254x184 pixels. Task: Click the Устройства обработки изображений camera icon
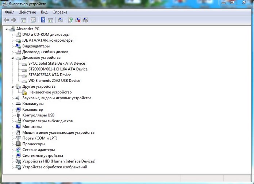click(18, 167)
